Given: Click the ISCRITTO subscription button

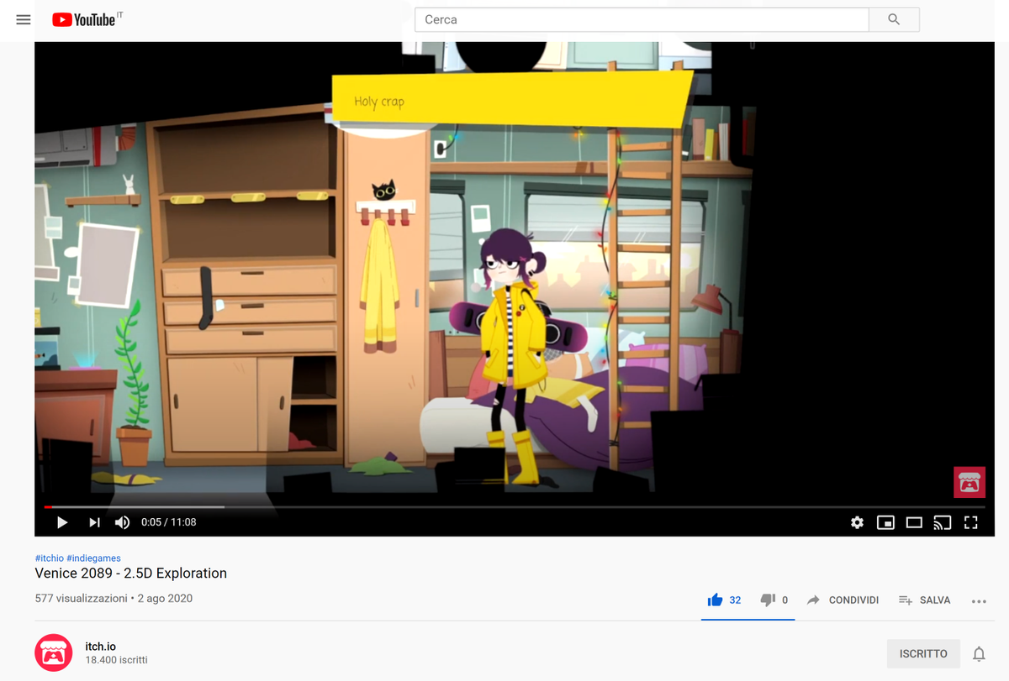Looking at the screenshot, I should (x=923, y=653).
